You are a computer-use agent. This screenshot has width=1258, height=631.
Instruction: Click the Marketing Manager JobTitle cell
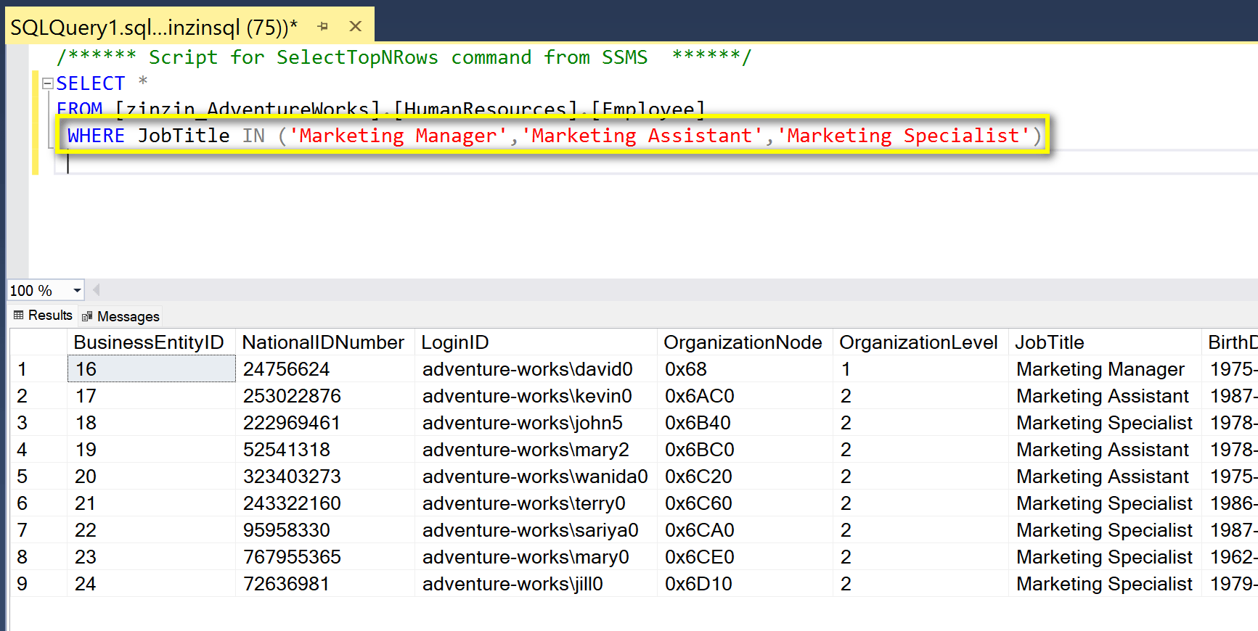click(1105, 369)
